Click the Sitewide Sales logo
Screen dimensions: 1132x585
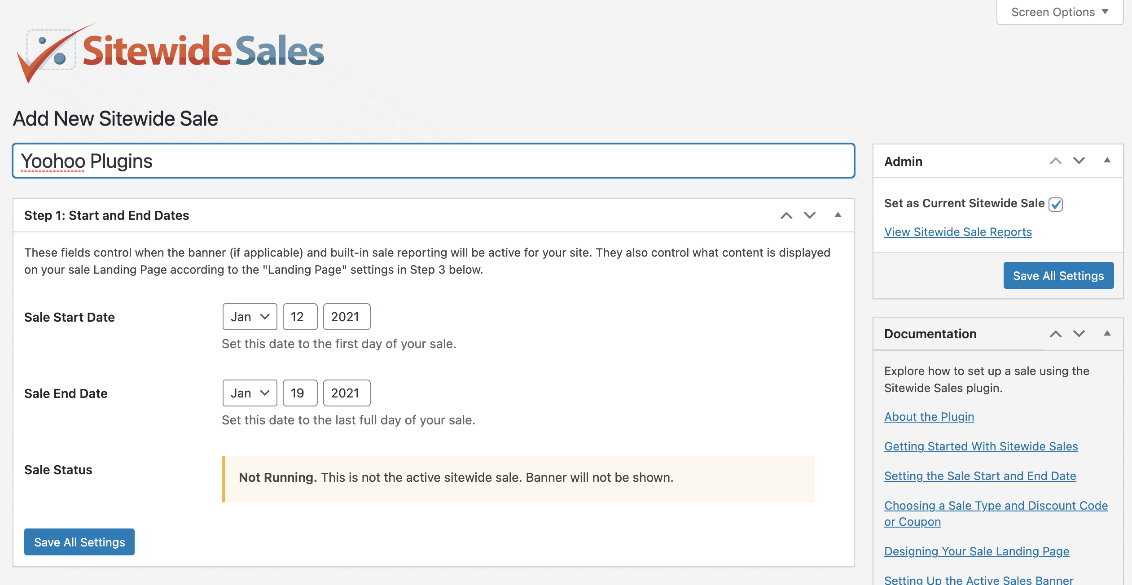pos(171,52)
